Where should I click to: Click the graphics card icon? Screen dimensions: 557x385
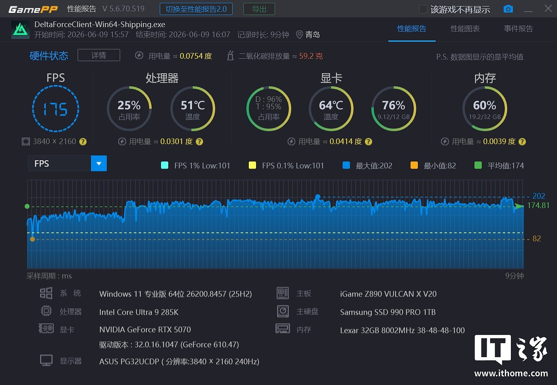46,328
